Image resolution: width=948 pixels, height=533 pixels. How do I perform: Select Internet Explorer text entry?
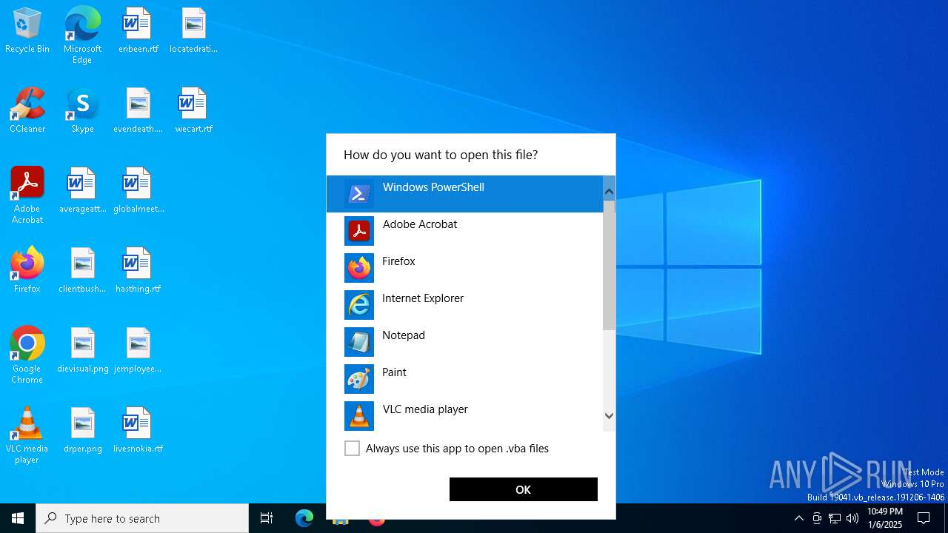click(423, 298)
